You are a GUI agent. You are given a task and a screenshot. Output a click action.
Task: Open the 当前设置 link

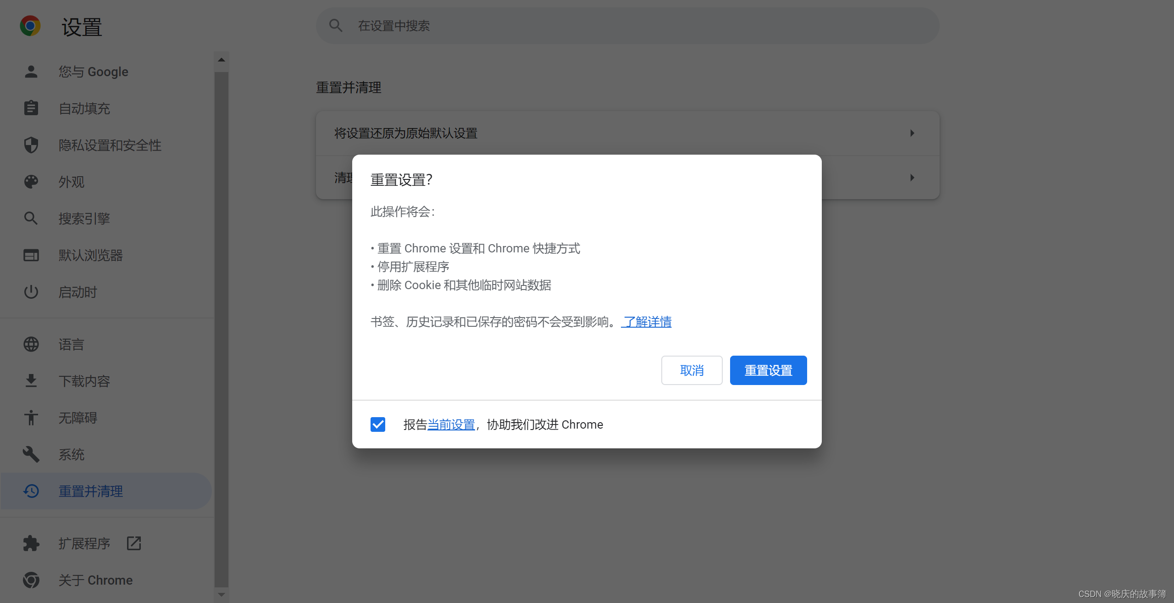[451, 424]
